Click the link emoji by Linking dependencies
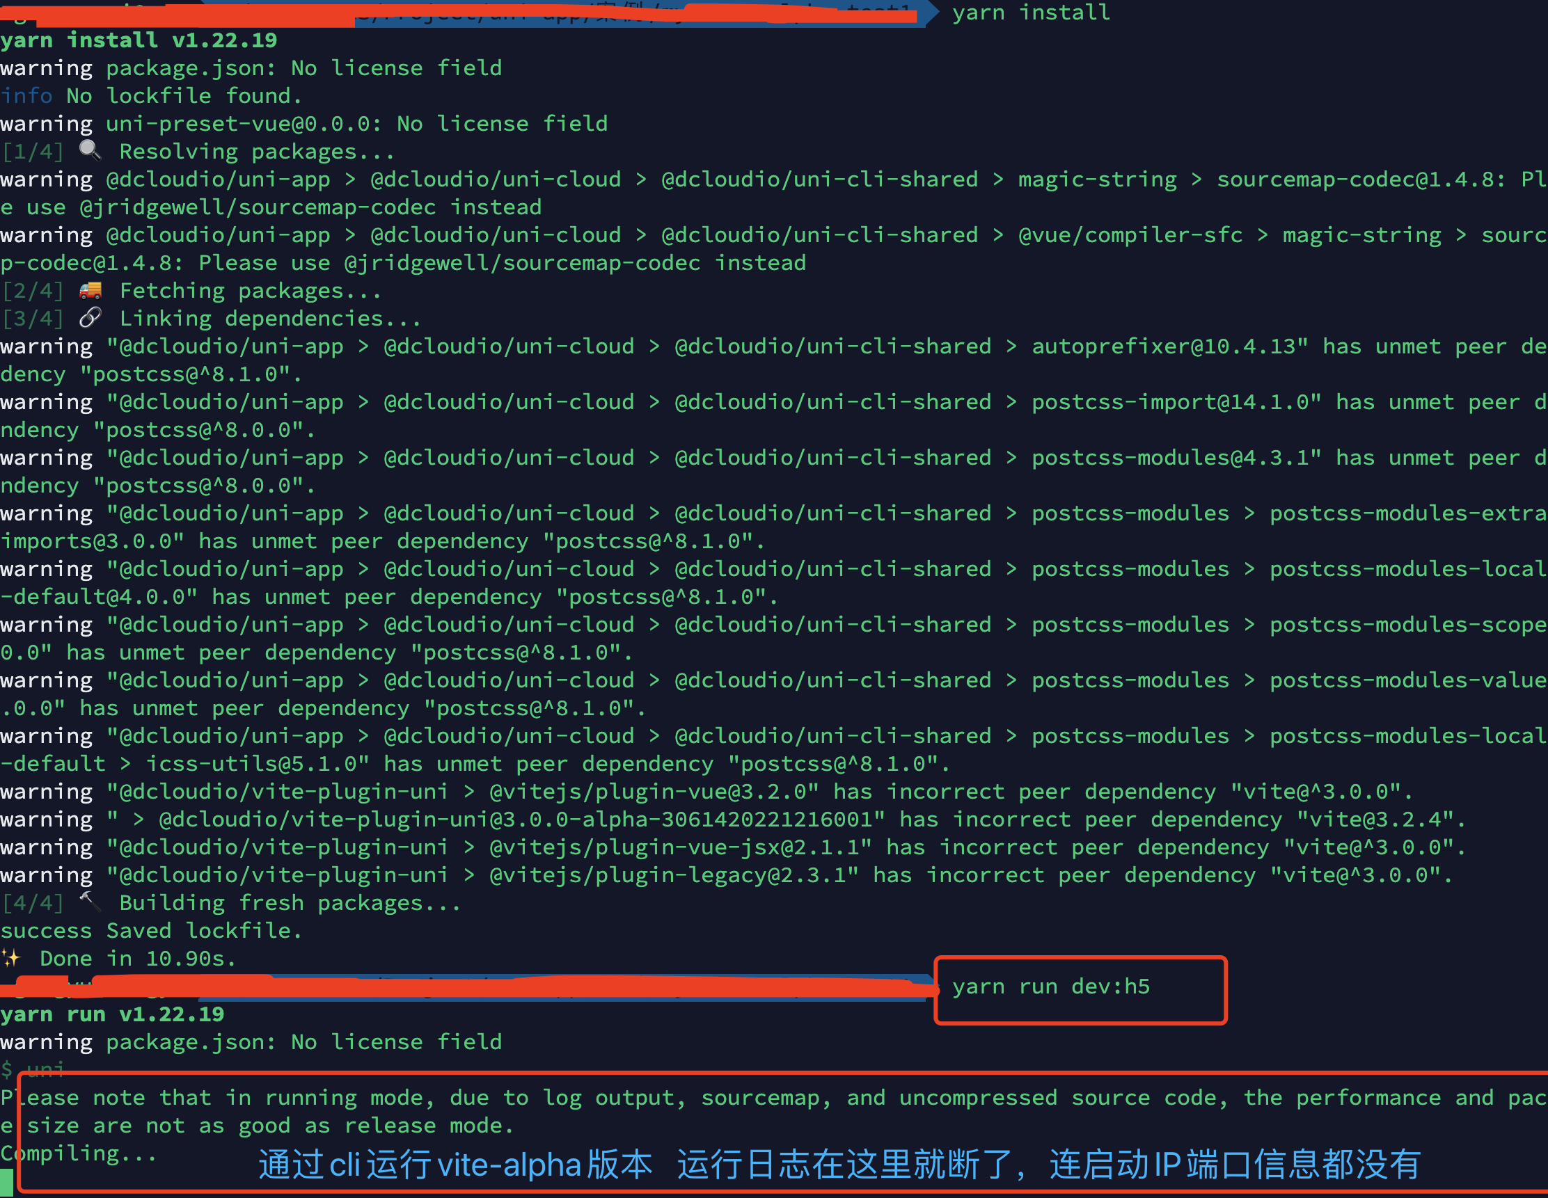The width and height of the screenshot is (1548, 1198). [x=90, y=318]
